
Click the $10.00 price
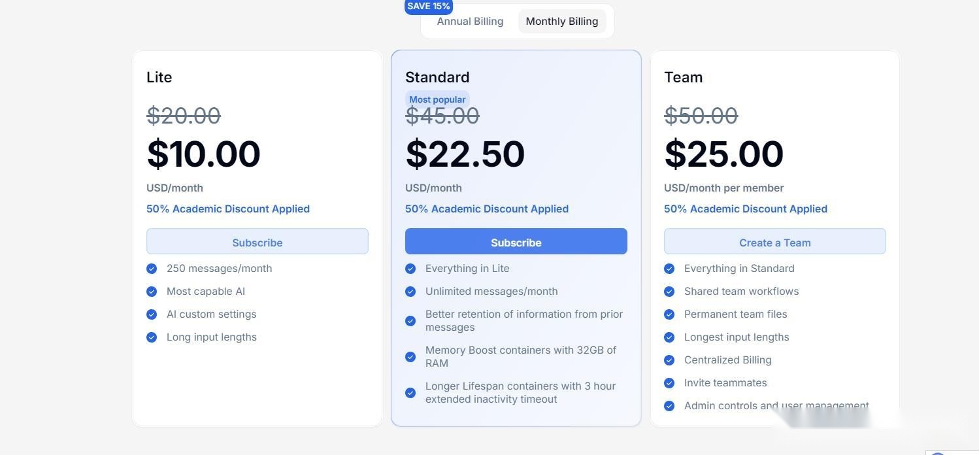pos(203,154)
